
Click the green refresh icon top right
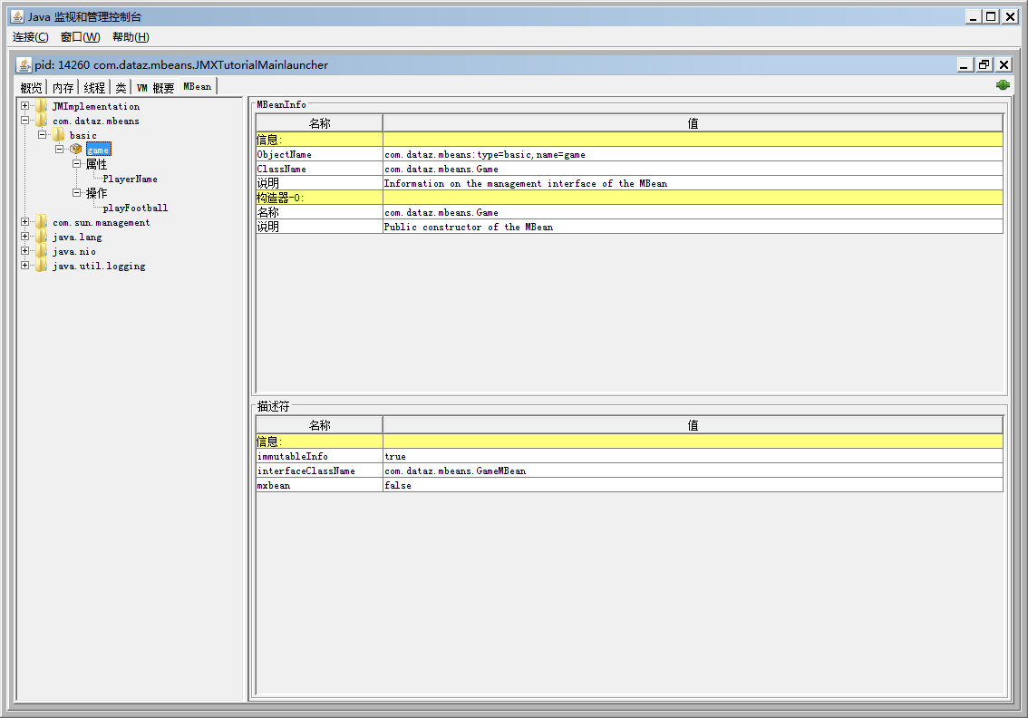click(1003, 84)
